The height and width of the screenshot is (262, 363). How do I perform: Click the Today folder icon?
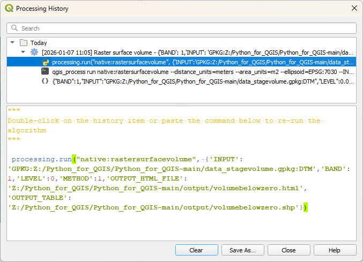[x=23, y=43]
